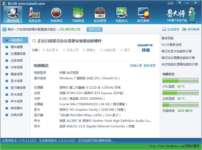Click the 鲁大师 logo at top right

point(181,15)
